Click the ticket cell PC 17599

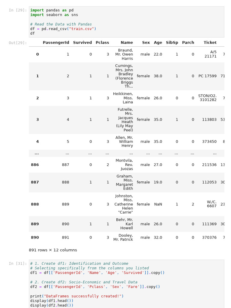[208, 76]
